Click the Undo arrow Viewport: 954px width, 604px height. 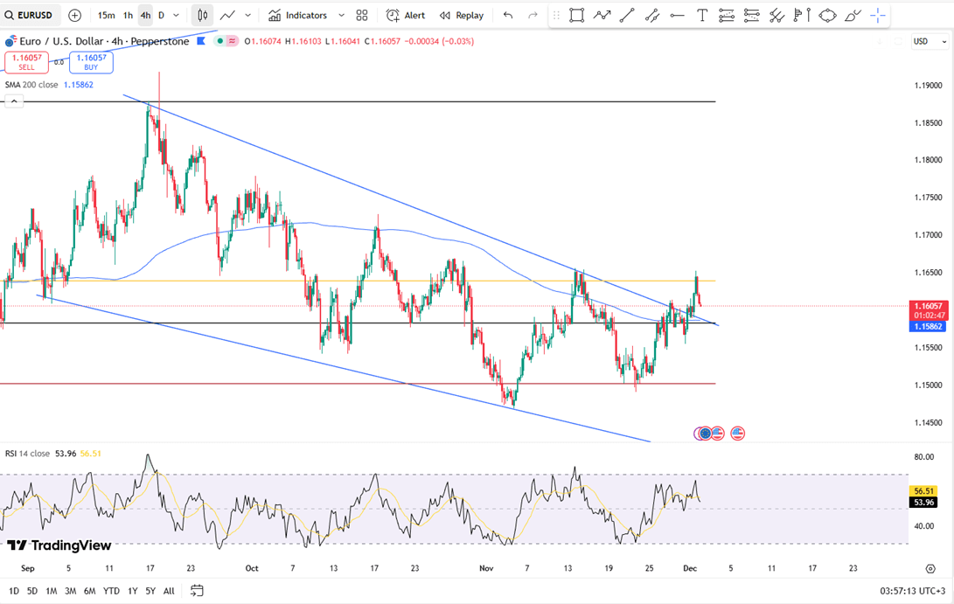click(508, 15)
